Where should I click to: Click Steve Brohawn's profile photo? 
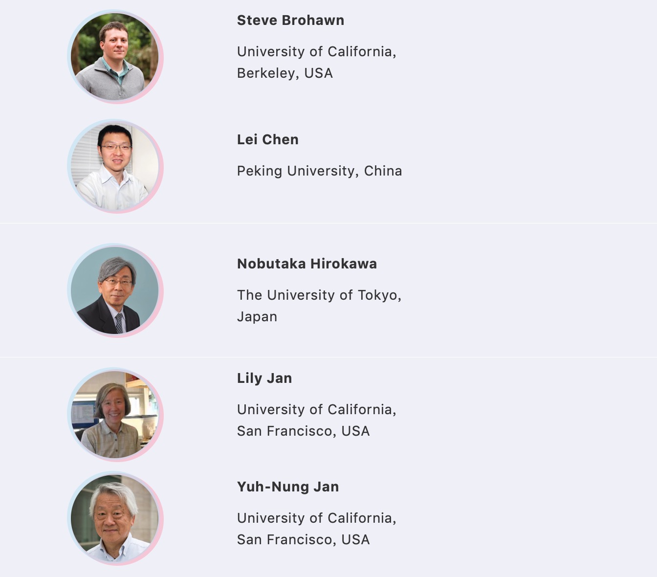coord(115,57)
